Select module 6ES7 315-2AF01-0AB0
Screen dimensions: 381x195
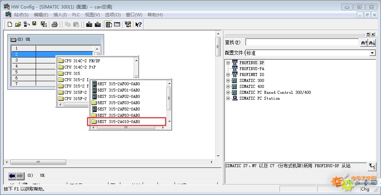tap(116, 90)
